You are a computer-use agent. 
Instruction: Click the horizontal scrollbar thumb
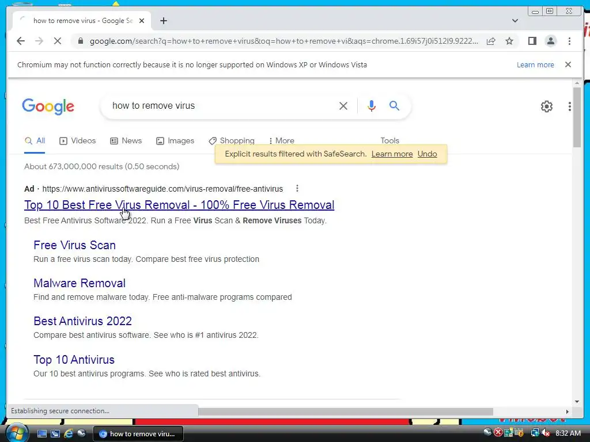pyautogui.click(x=346, y=412)
